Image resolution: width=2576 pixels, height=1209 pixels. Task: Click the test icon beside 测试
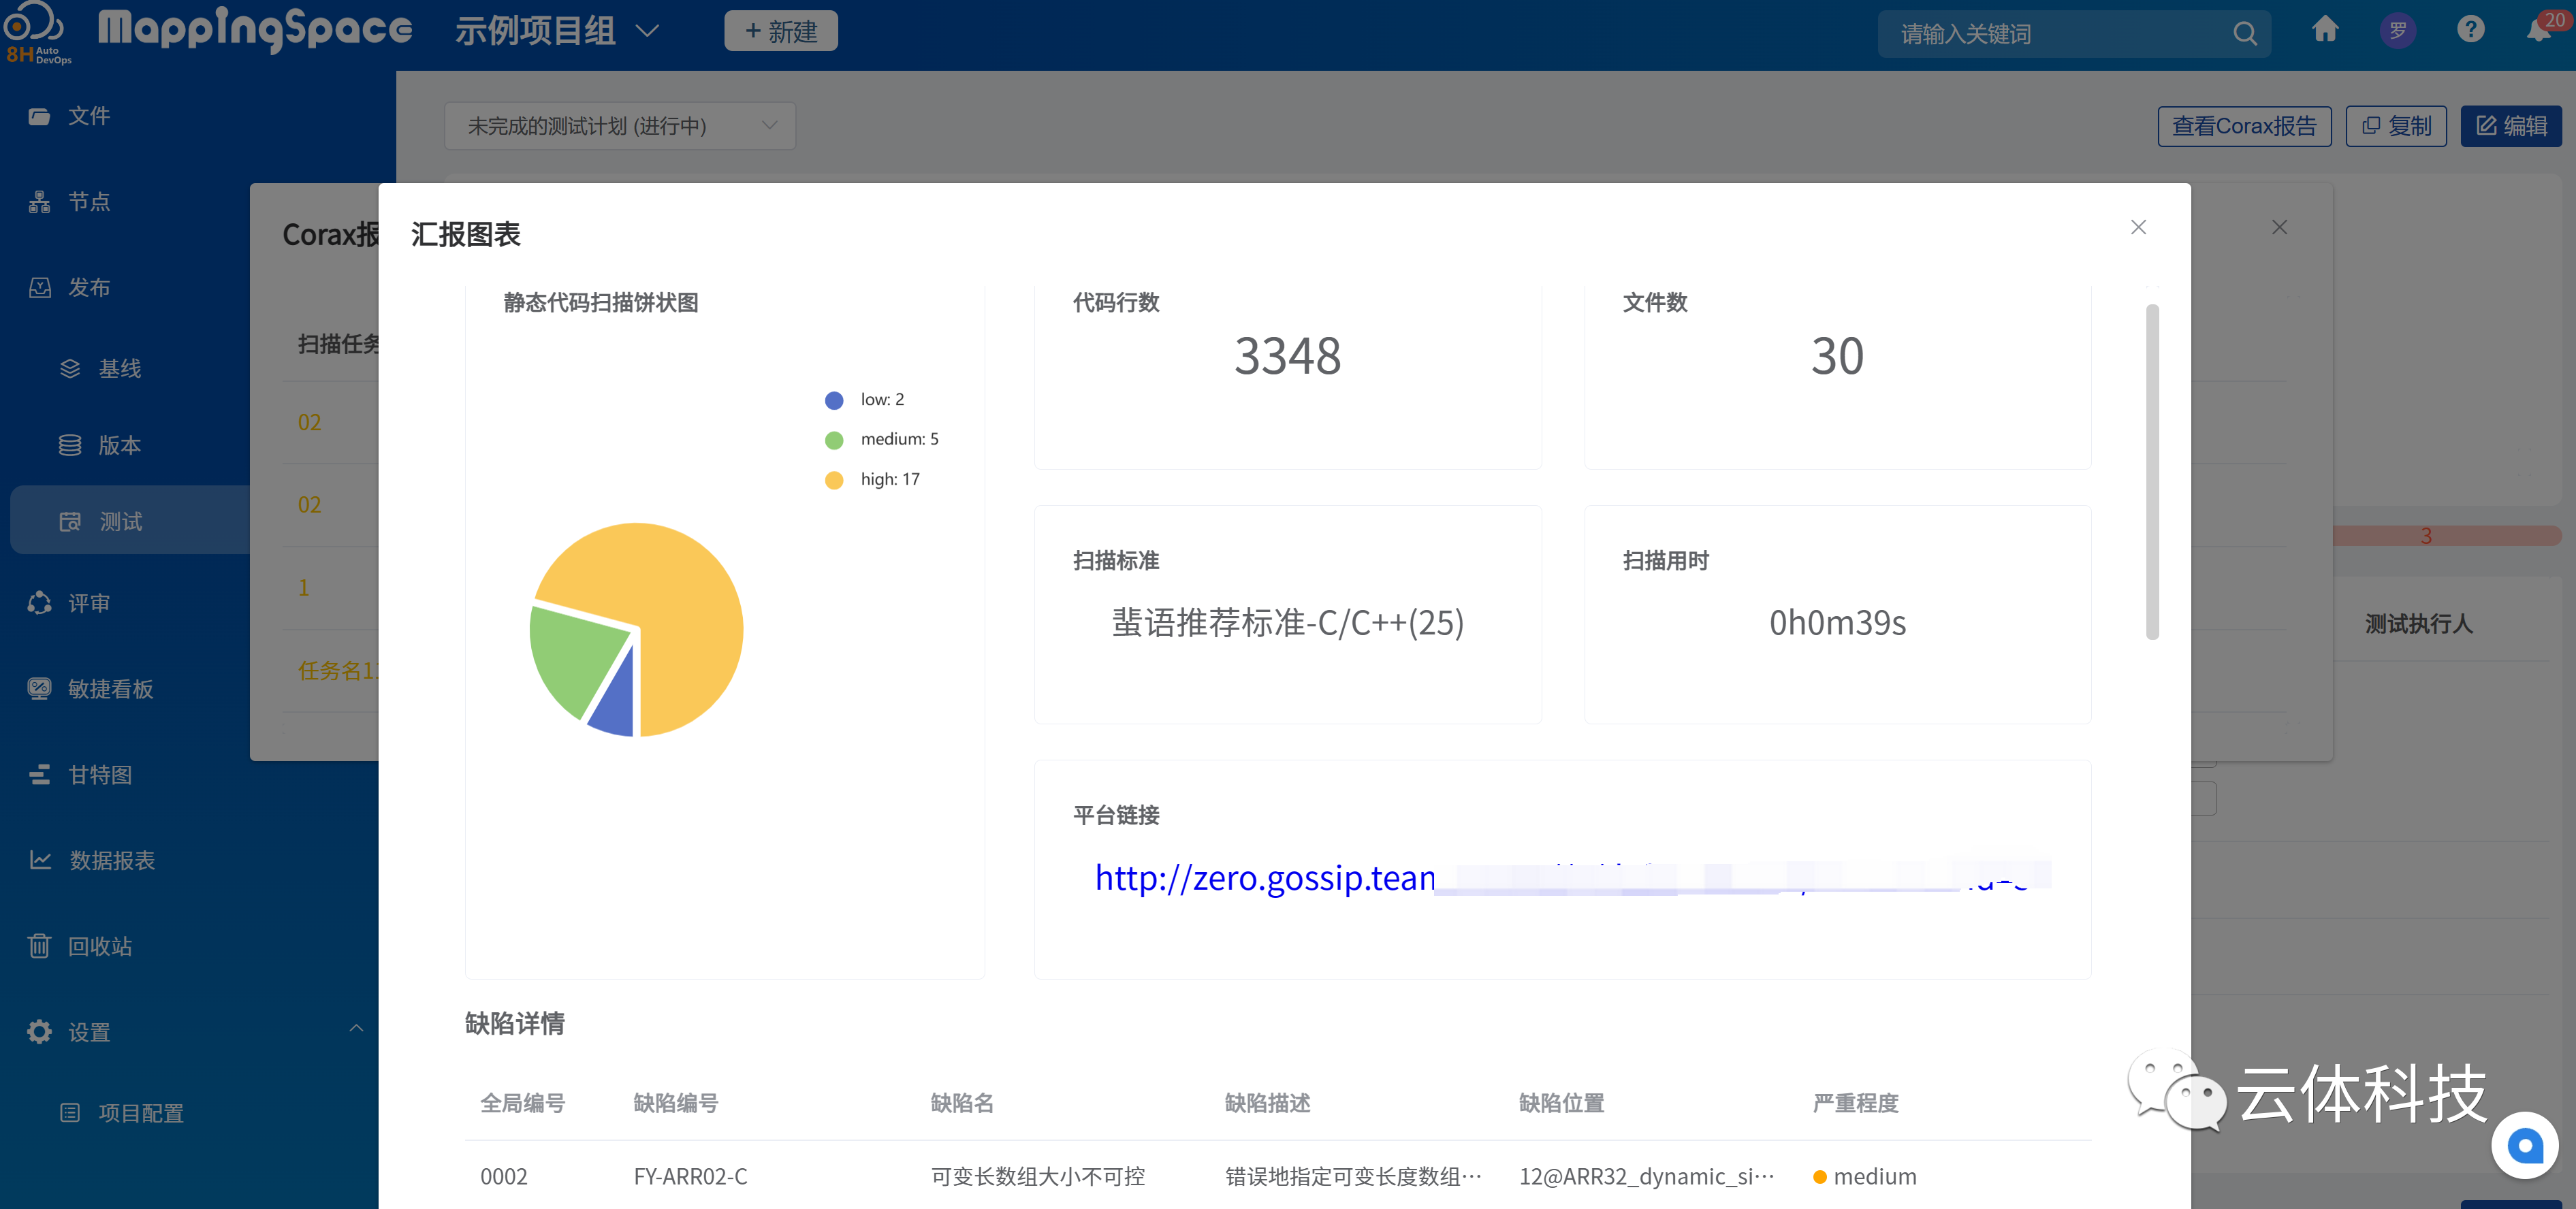(70, 521)
